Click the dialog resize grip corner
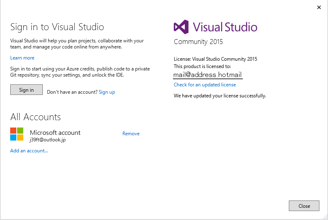The image size is (328, 220). tap(325, 217)
